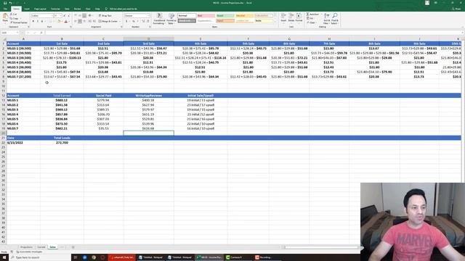Click the Insert Function fx icon
465x261 pixels.
[41, 33]
